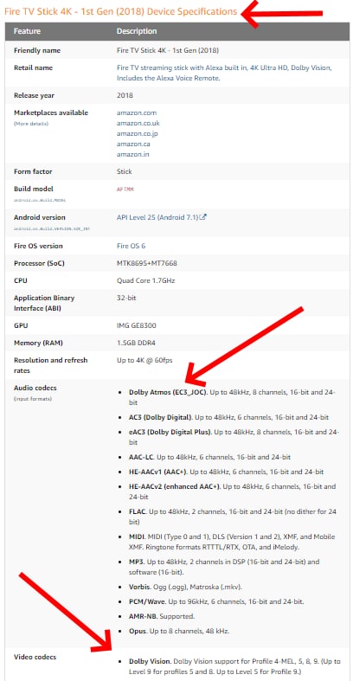
Task: Click the Friendly name row label
Action: pos(37,50)
